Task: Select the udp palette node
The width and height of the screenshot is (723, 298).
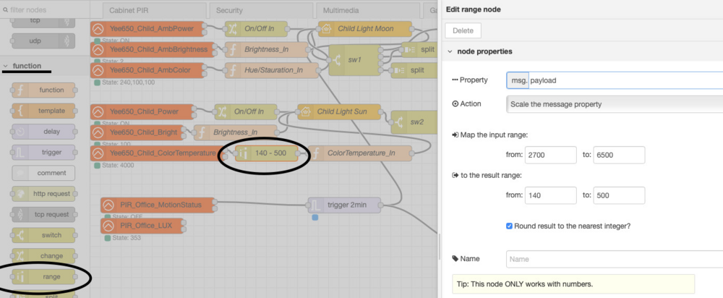Action: (x=43, y=41)
